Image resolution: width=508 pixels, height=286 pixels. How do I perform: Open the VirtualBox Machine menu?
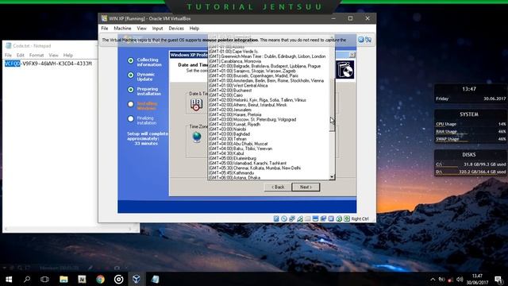(x=122, y=29)
